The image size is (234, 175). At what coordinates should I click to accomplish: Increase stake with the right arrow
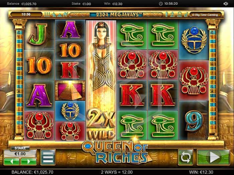[29, 162]
